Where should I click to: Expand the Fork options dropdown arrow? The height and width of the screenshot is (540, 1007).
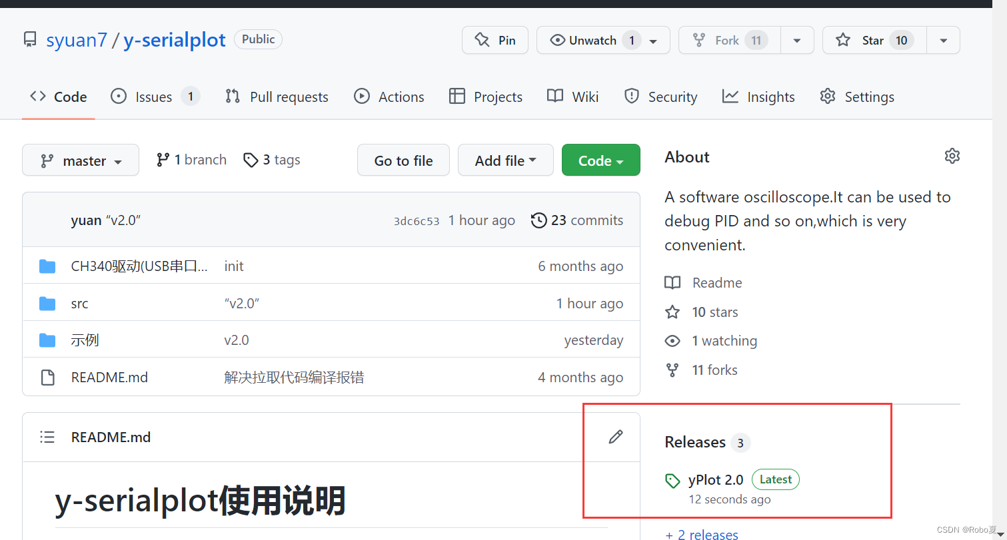(797, 41)
